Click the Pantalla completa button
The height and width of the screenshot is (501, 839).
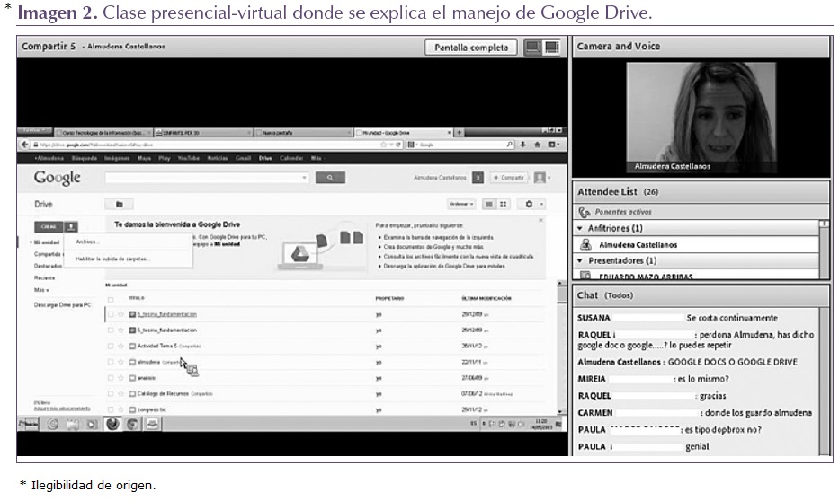[471, 48]
